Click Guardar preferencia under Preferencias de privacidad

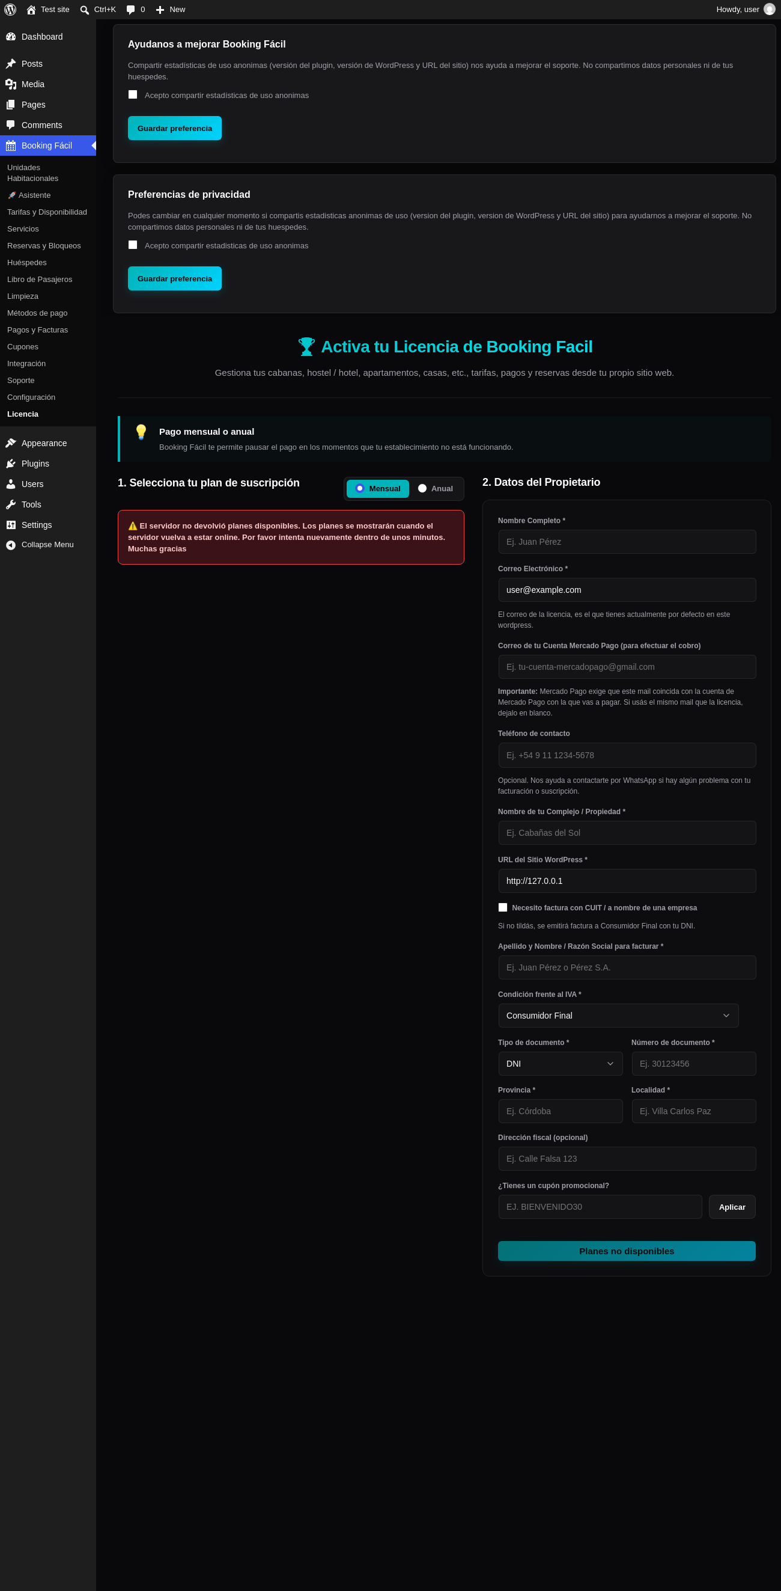coord(175,278)
